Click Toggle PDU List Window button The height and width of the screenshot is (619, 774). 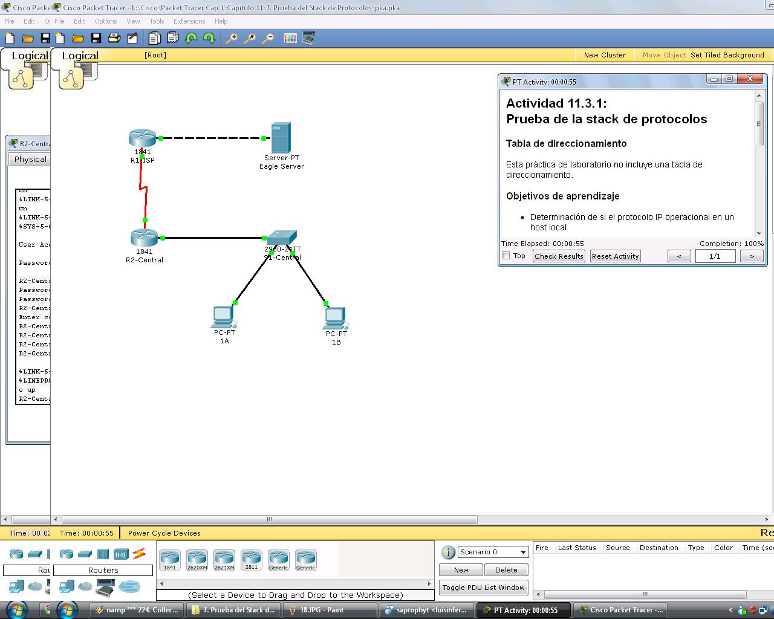484,588
